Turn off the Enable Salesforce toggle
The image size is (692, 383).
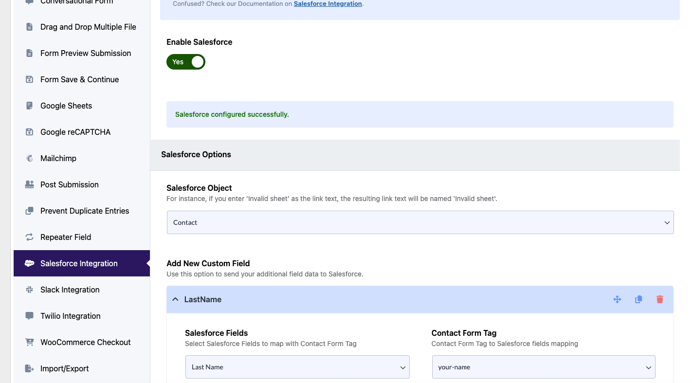coord(186,62)
